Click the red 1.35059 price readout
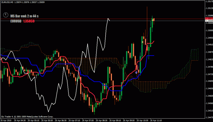Viewport: 213px width, 122px height. pyautogui.click(x=29, y=21)
